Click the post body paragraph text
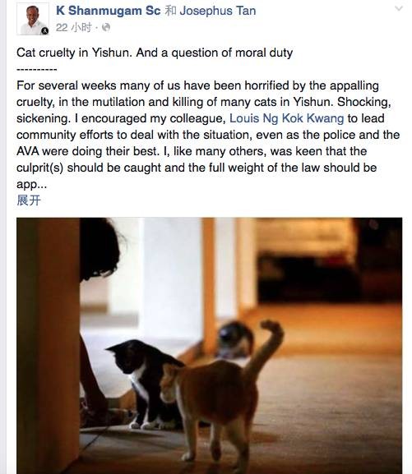Image resolution: width=412 pixels, height=474 pixels. click(208, 135)
